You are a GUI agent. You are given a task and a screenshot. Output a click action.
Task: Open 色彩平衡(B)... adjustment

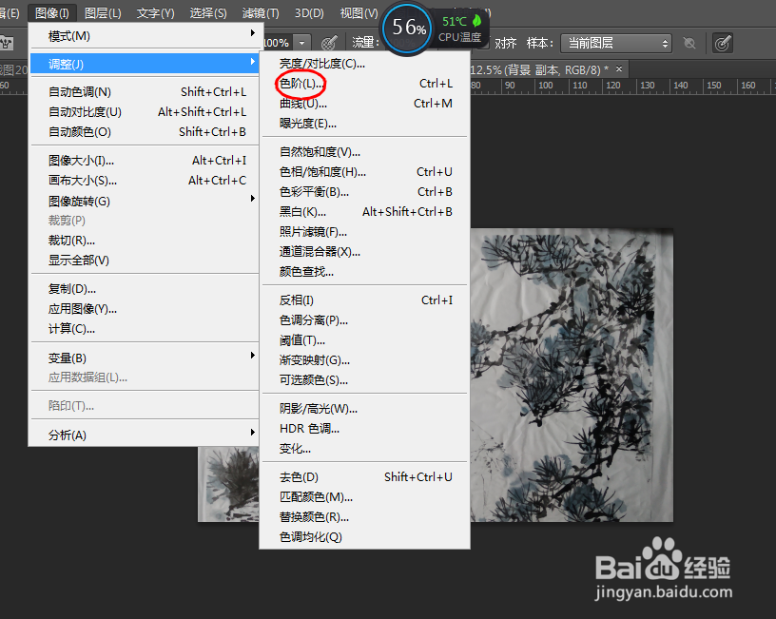point(365,191)
